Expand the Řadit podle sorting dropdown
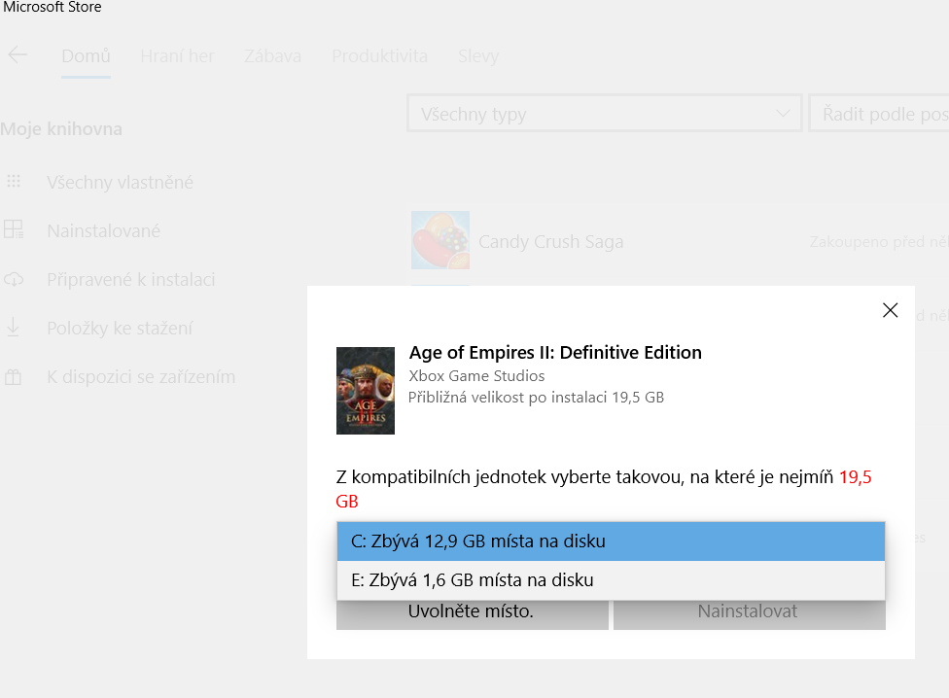The width and height of the screenshot is (949, 698). pyautogui.click(x=879, y=113)
